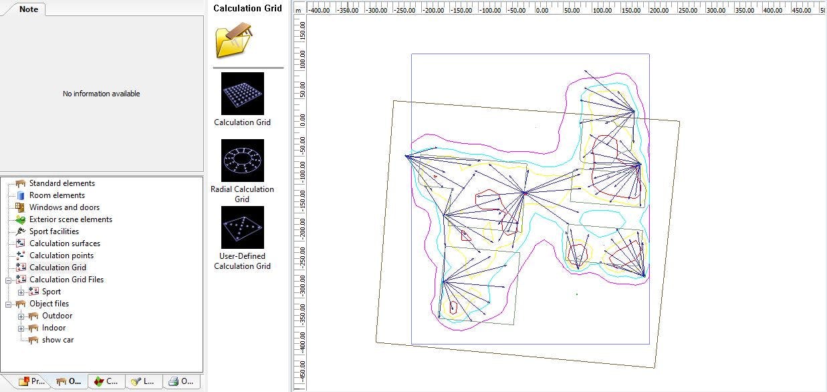827x392 pixels.
Task: Click the Calculation Grid tree row
Action: 51,268
